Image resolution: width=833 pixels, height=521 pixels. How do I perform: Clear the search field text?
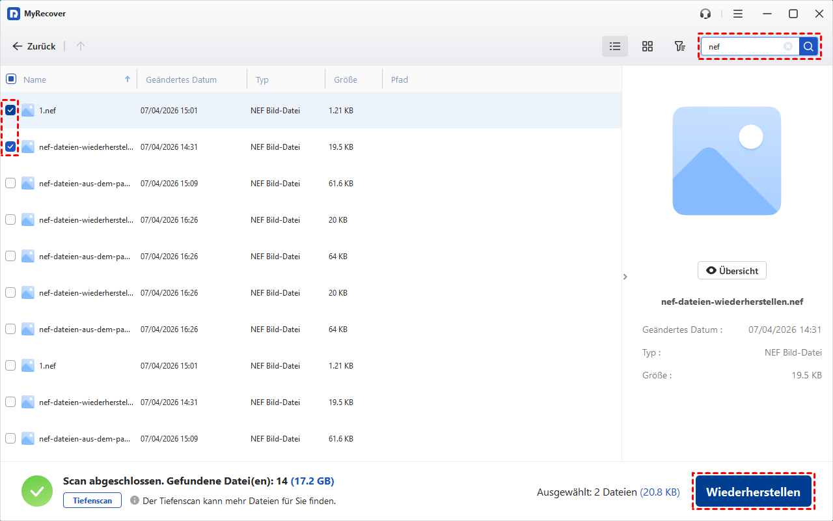click(788, 46)
